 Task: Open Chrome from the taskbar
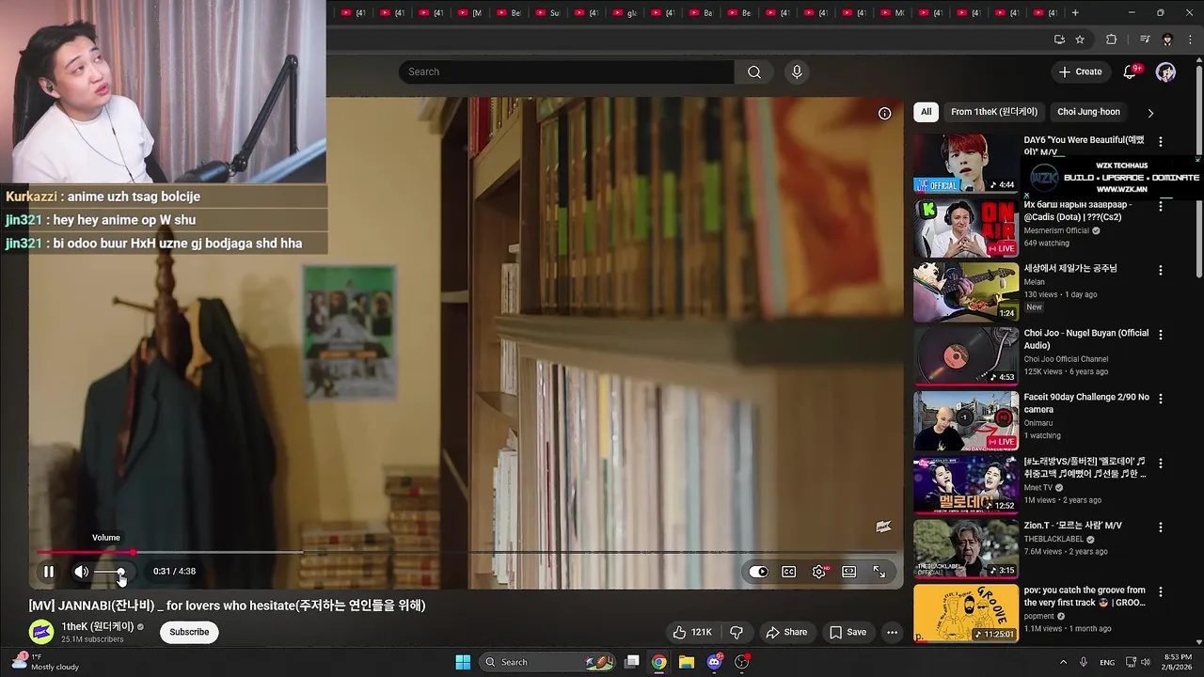659,662
